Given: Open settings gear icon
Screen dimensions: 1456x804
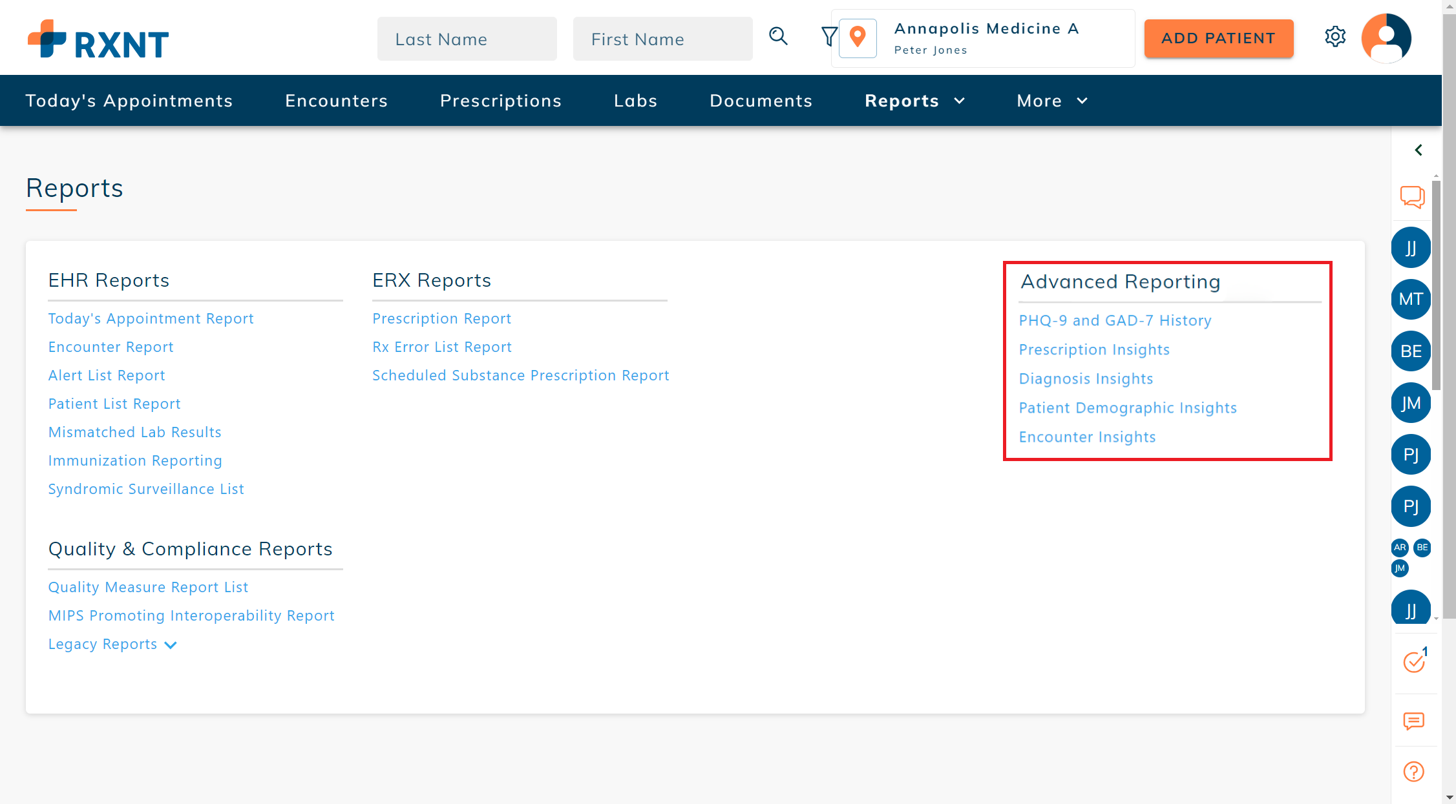Looking at the screenshot, I should click(x=1335, y=37).
